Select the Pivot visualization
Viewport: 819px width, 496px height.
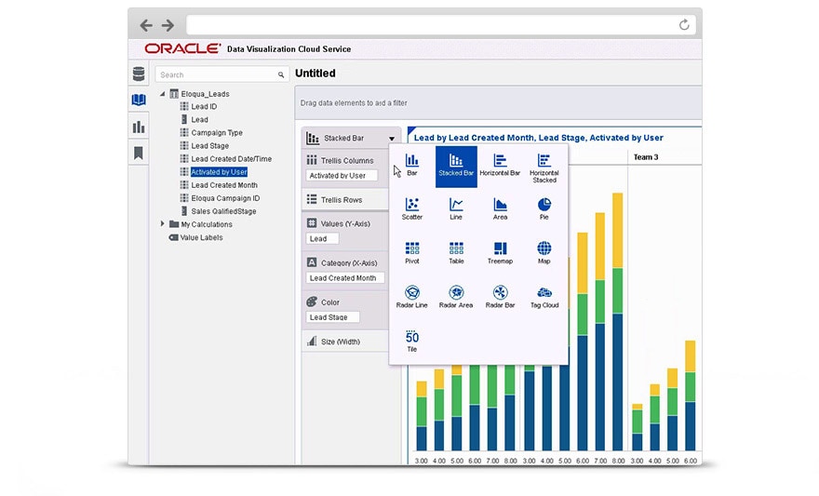click(411, 253)
